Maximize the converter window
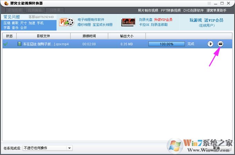Screen dimensions: 235x155 (222, 3)
